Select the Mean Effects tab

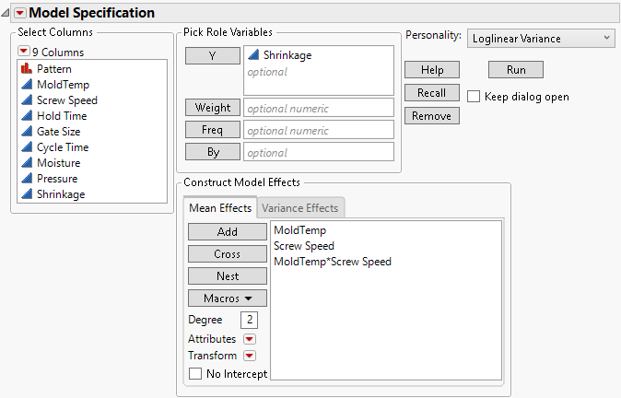[x=220, y=208]
